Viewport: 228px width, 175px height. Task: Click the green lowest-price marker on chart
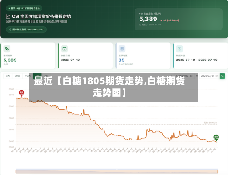216,138
